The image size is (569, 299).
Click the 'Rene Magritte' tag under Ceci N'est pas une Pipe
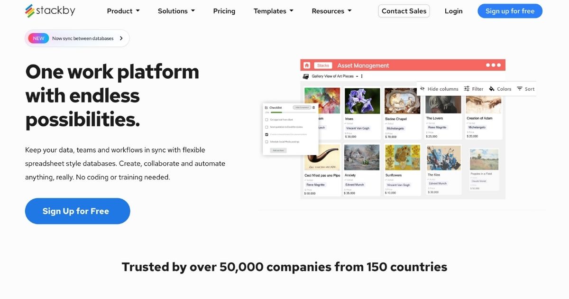(316, 185)
